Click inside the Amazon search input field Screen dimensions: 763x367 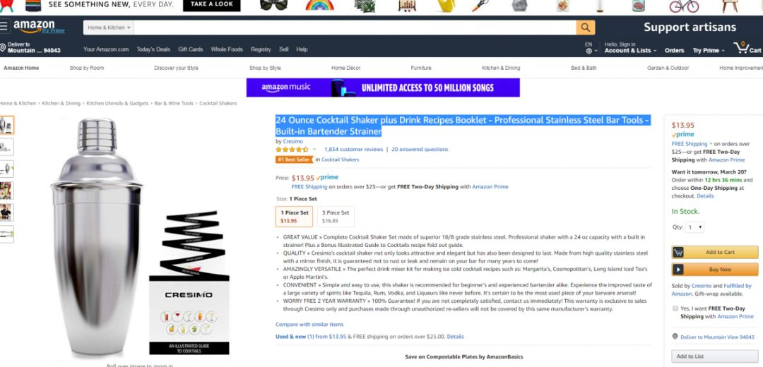[x=355, y=28]
